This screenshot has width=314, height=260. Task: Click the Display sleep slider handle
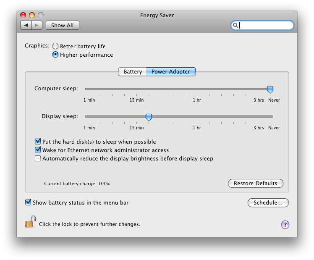pos(149,117)
